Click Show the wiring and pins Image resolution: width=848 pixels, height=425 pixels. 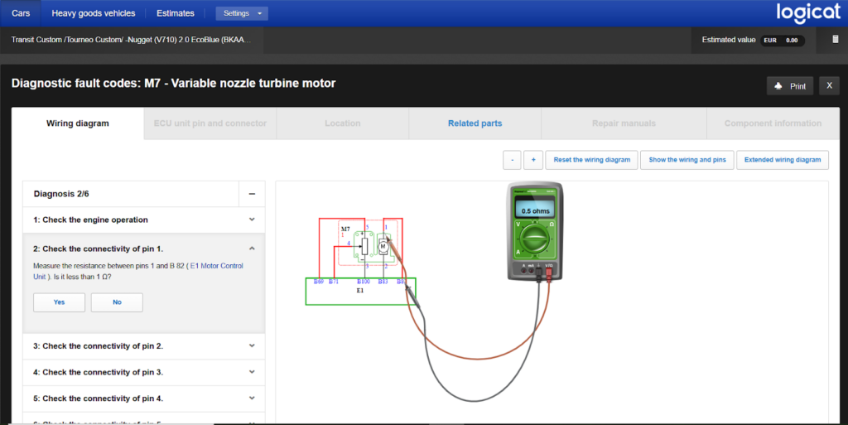coord(687,160)
